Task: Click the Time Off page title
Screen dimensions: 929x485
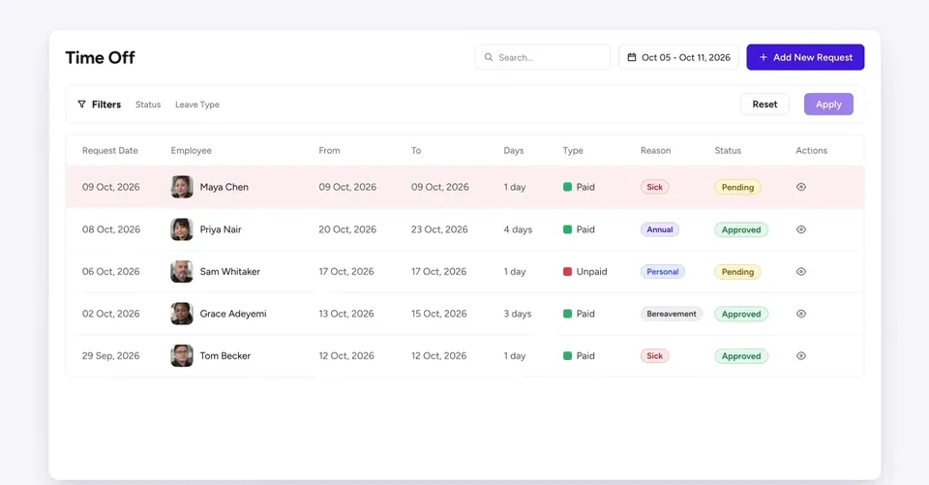Action: 100,57
